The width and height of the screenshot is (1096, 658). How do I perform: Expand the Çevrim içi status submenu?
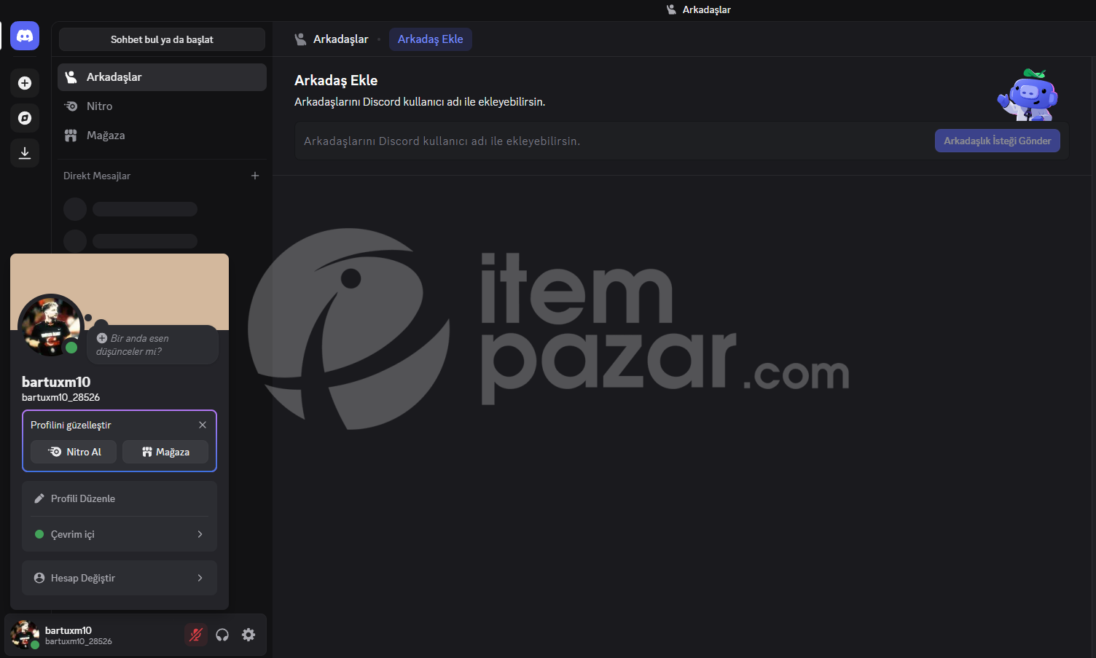[120, 534]
